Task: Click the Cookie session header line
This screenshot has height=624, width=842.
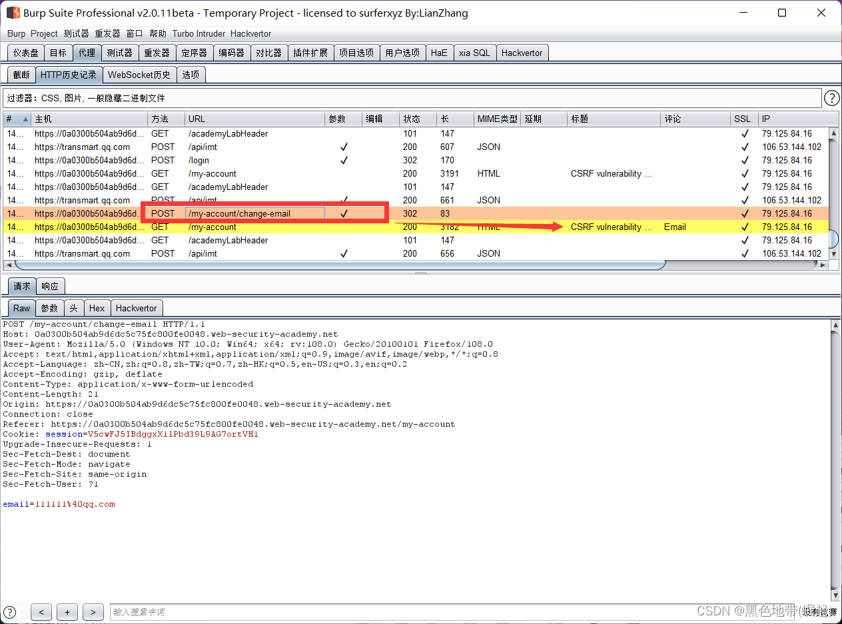Action: 131,434
